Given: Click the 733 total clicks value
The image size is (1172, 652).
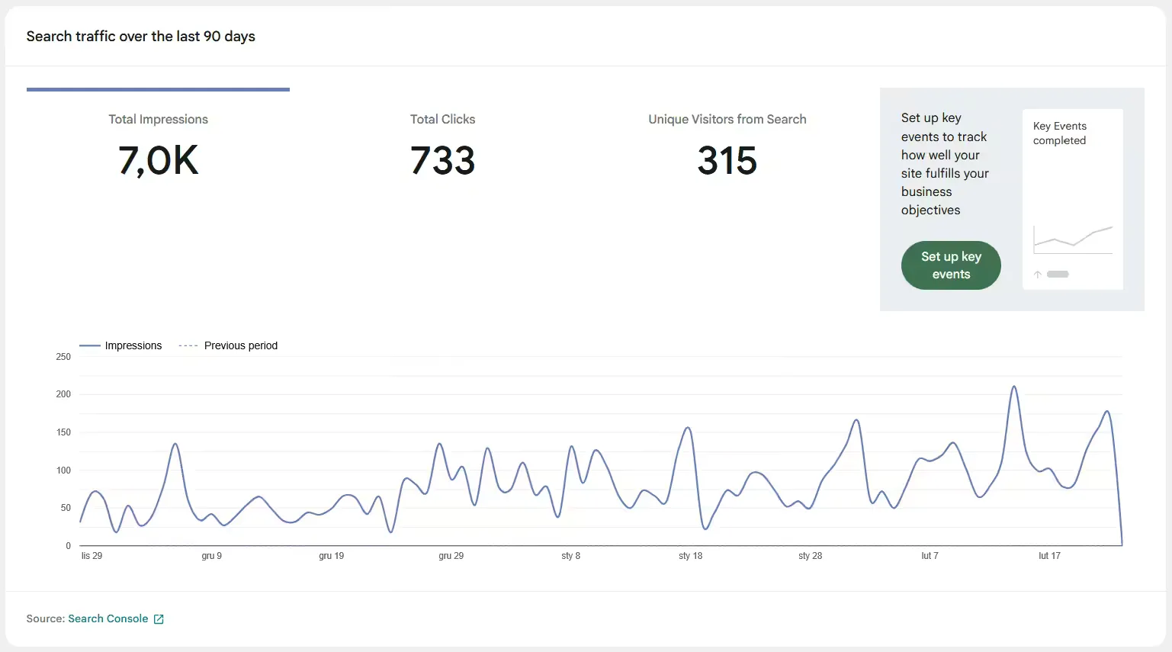Looking at the screenshot, I should [442, 161].
